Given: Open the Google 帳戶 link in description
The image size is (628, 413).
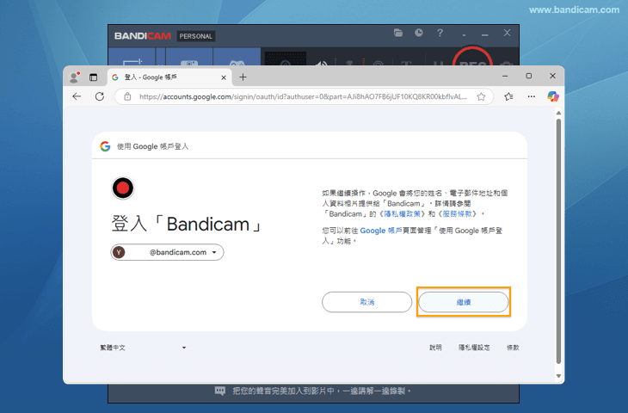Looking at the screenshot, I should (x=380, y=231).
